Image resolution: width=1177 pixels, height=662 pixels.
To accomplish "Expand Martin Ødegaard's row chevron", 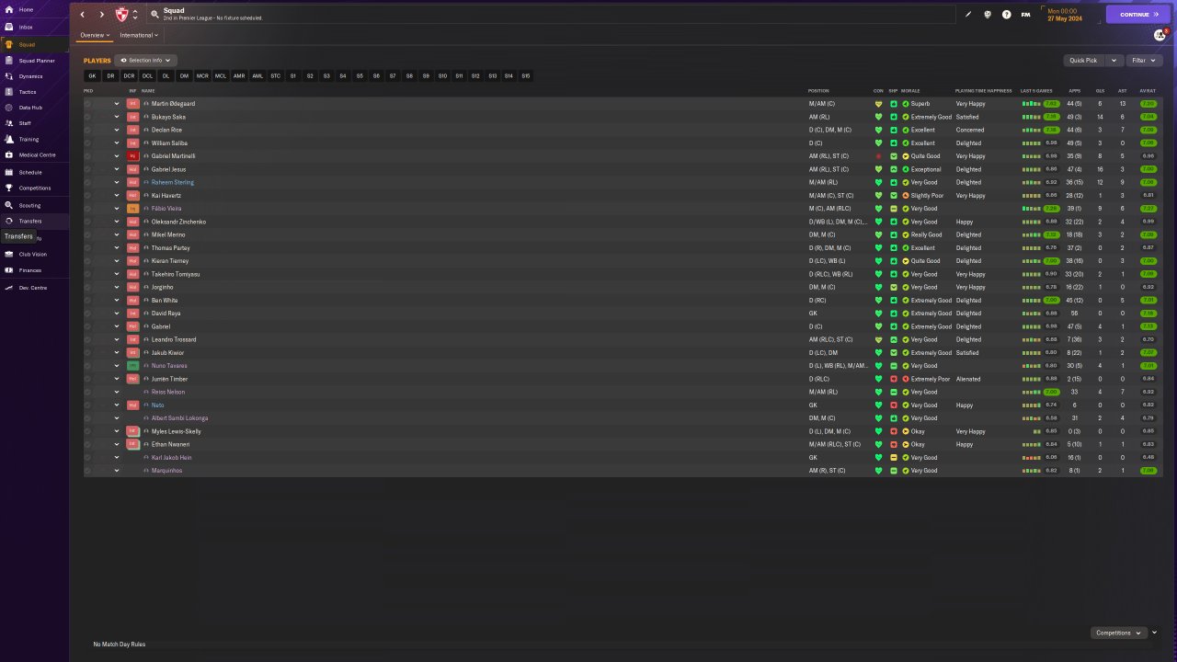I will pyautogui.click(x=117, y=104).
